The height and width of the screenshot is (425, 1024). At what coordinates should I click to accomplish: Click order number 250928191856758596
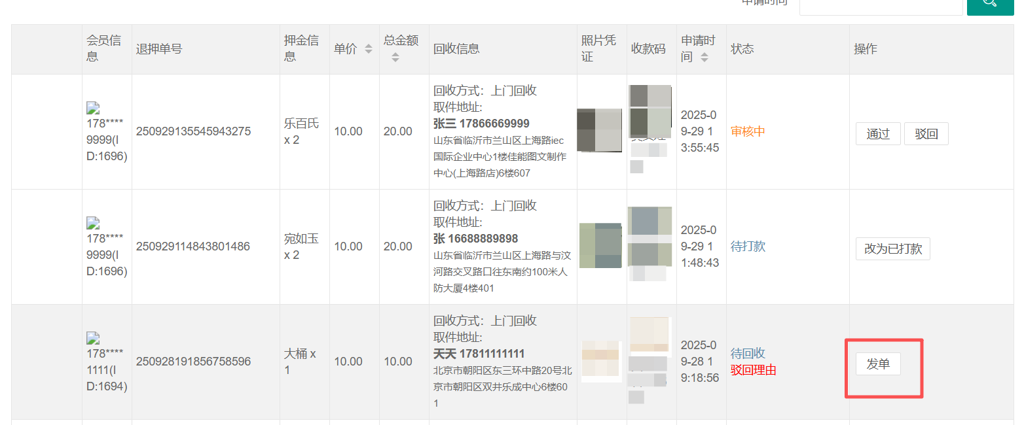[x=193, y=362]
